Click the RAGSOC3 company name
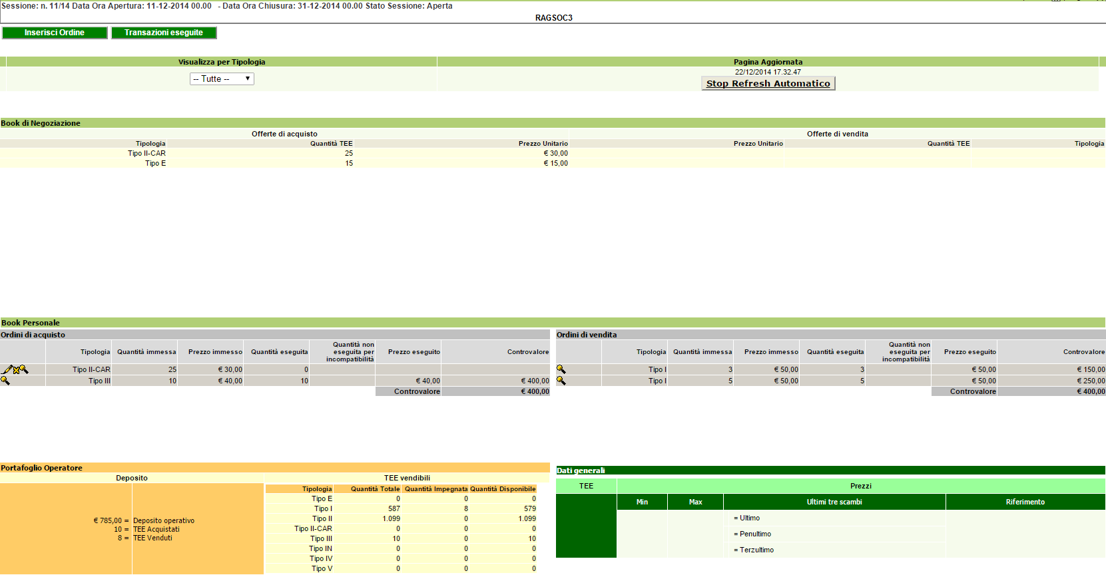 click(554, 18)
